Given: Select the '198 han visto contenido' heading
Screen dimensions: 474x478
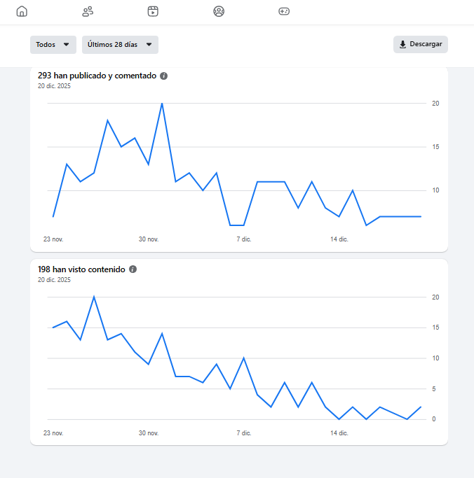Looking at the screenshot, I should [81, 269].
